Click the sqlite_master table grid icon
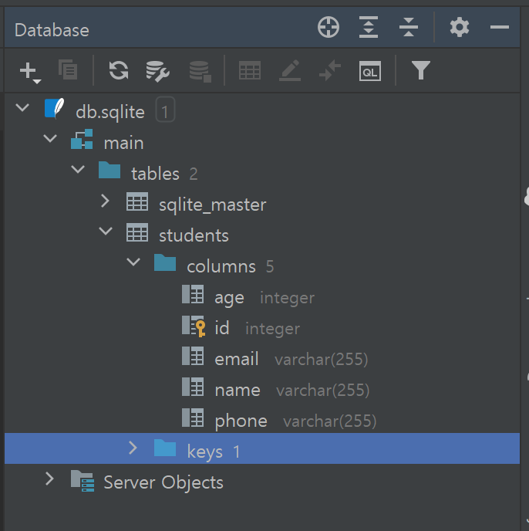The width and height of the screenshot is (529, 531). tap(137, 201)
